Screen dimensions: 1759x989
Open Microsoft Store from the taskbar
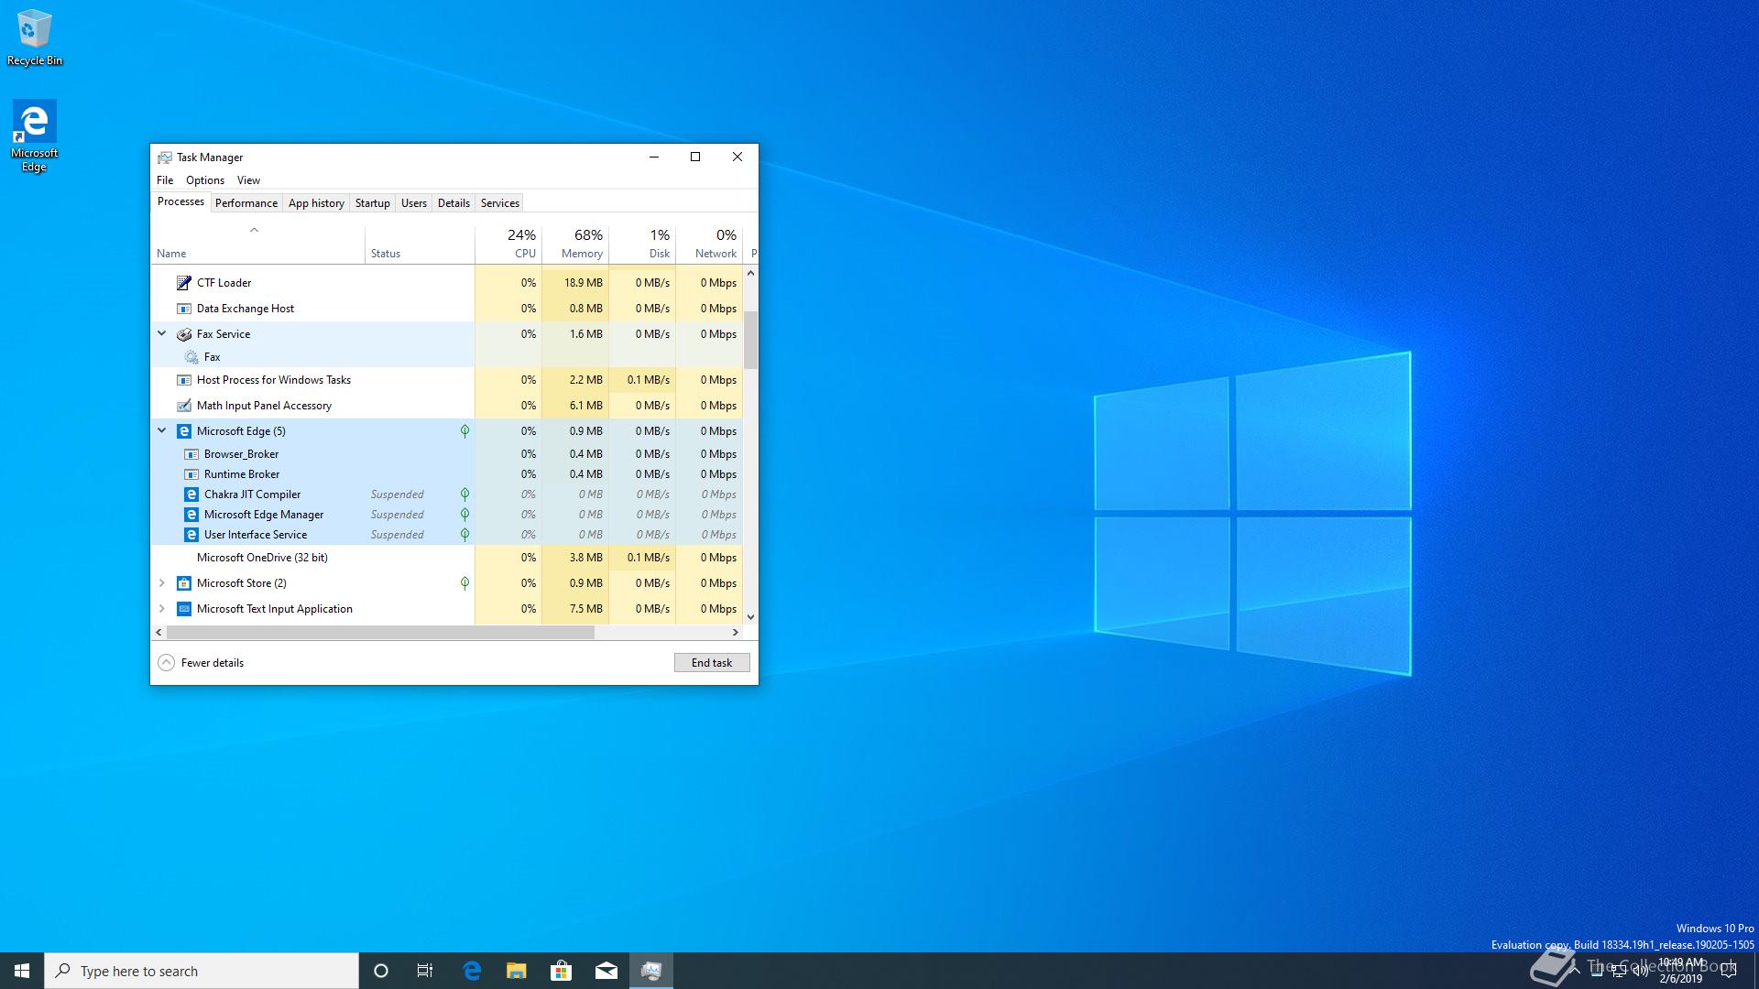click(561, 971)
